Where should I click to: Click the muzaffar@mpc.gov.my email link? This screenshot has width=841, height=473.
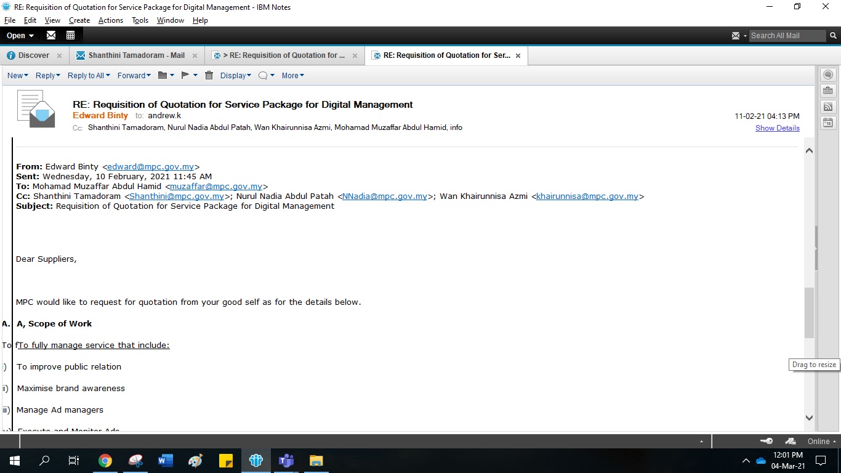[216, 186]
